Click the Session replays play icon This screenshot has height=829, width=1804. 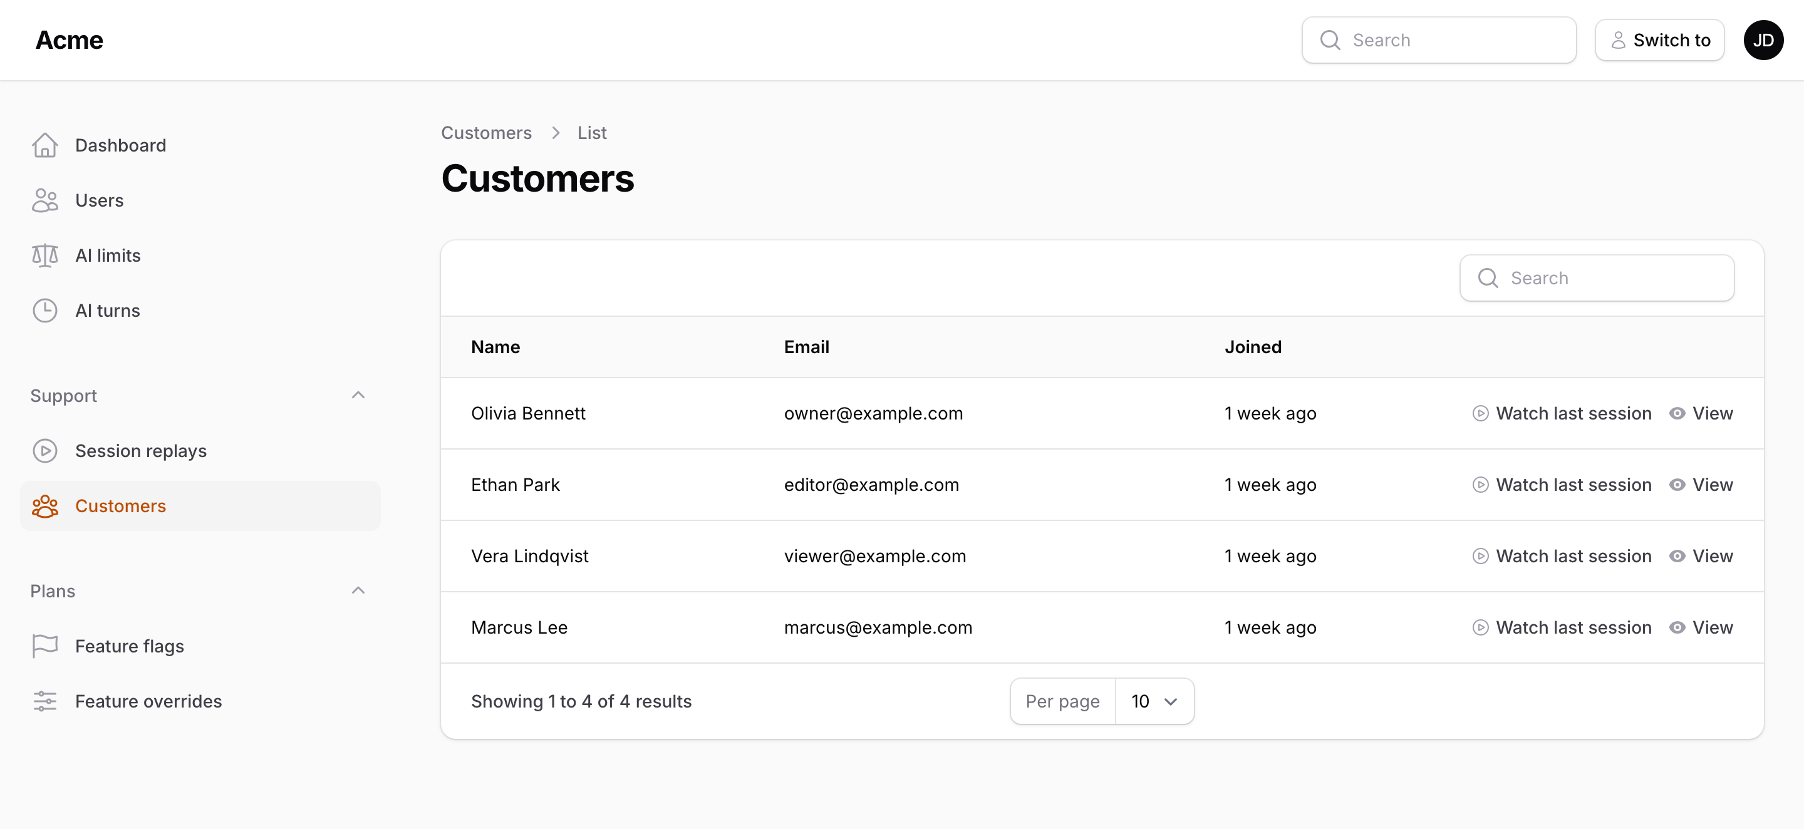point(45,451)
